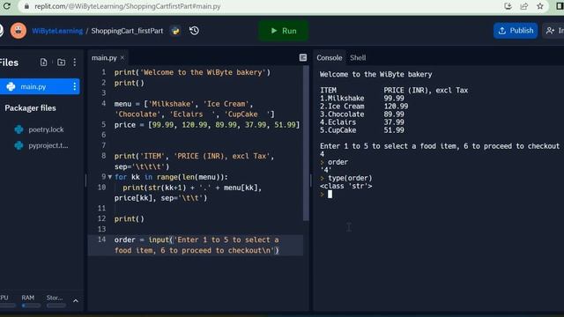Image resolution: width=564 pixels, height=317 pixels.
Task: Close the main.py tab
Action: pyautogui.click(x=122, y=58)
